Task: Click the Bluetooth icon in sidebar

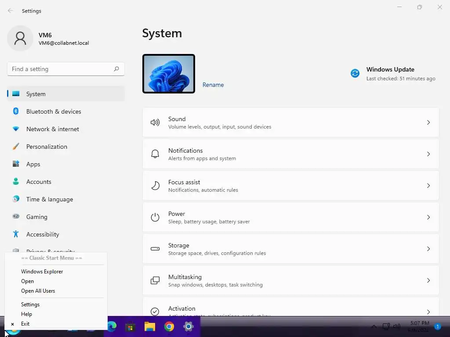Action: [x=16, y=111]
